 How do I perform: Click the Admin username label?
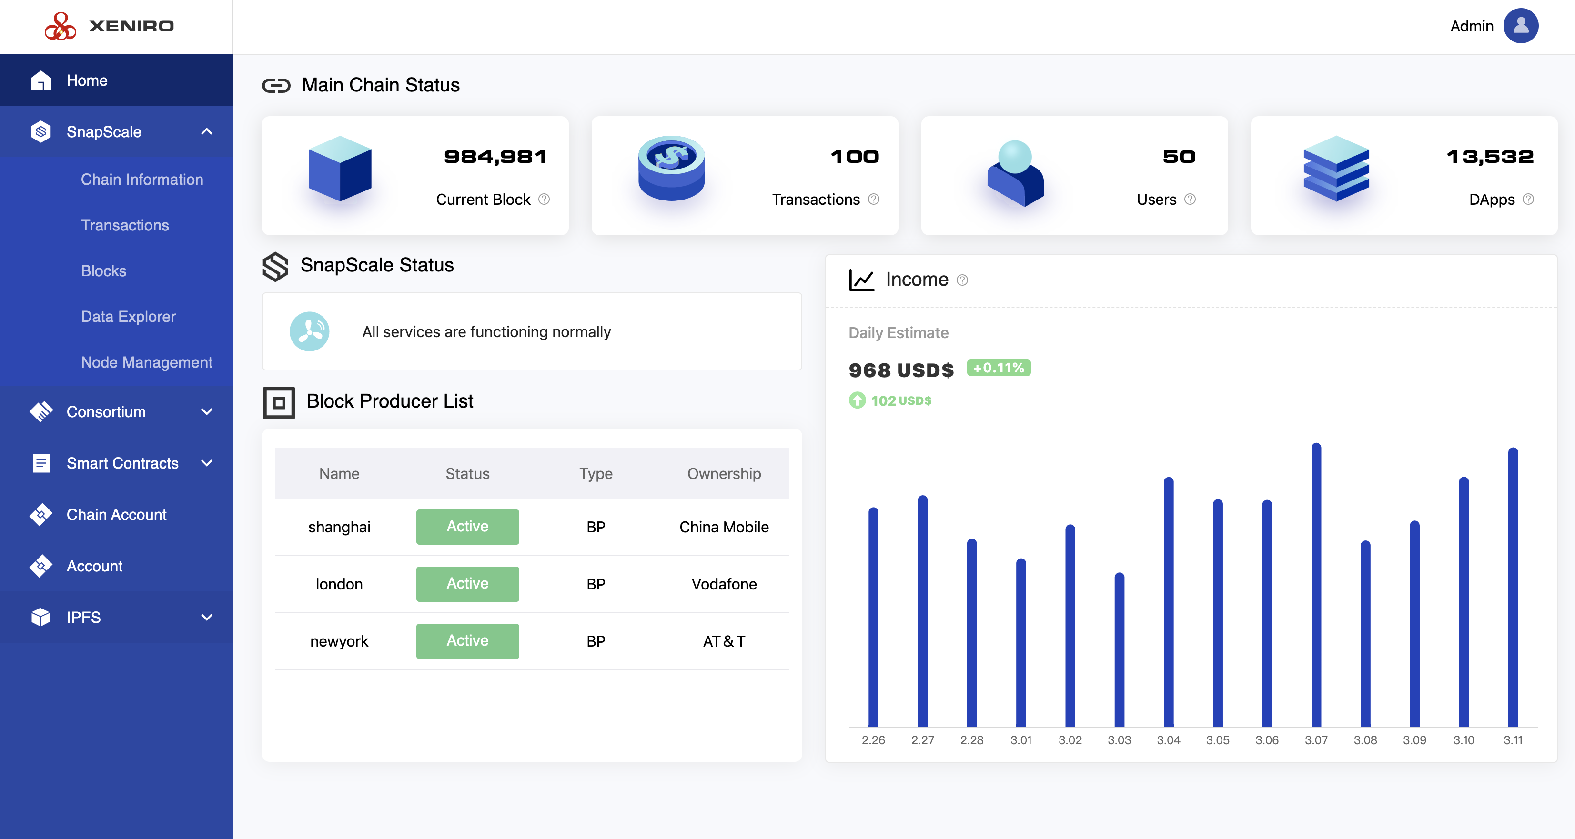click(x=1472, y=26)
